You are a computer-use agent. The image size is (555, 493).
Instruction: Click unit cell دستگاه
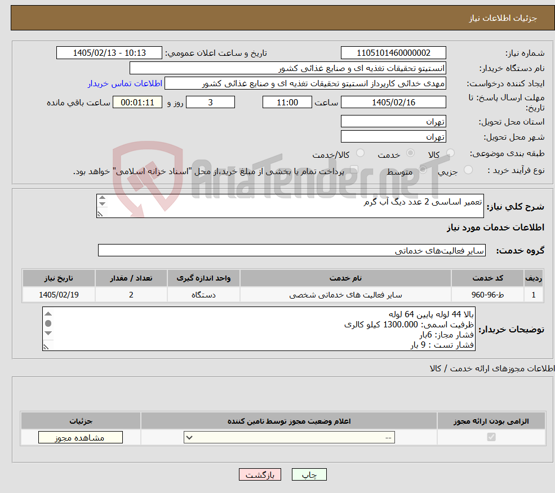tap(203, 295)
